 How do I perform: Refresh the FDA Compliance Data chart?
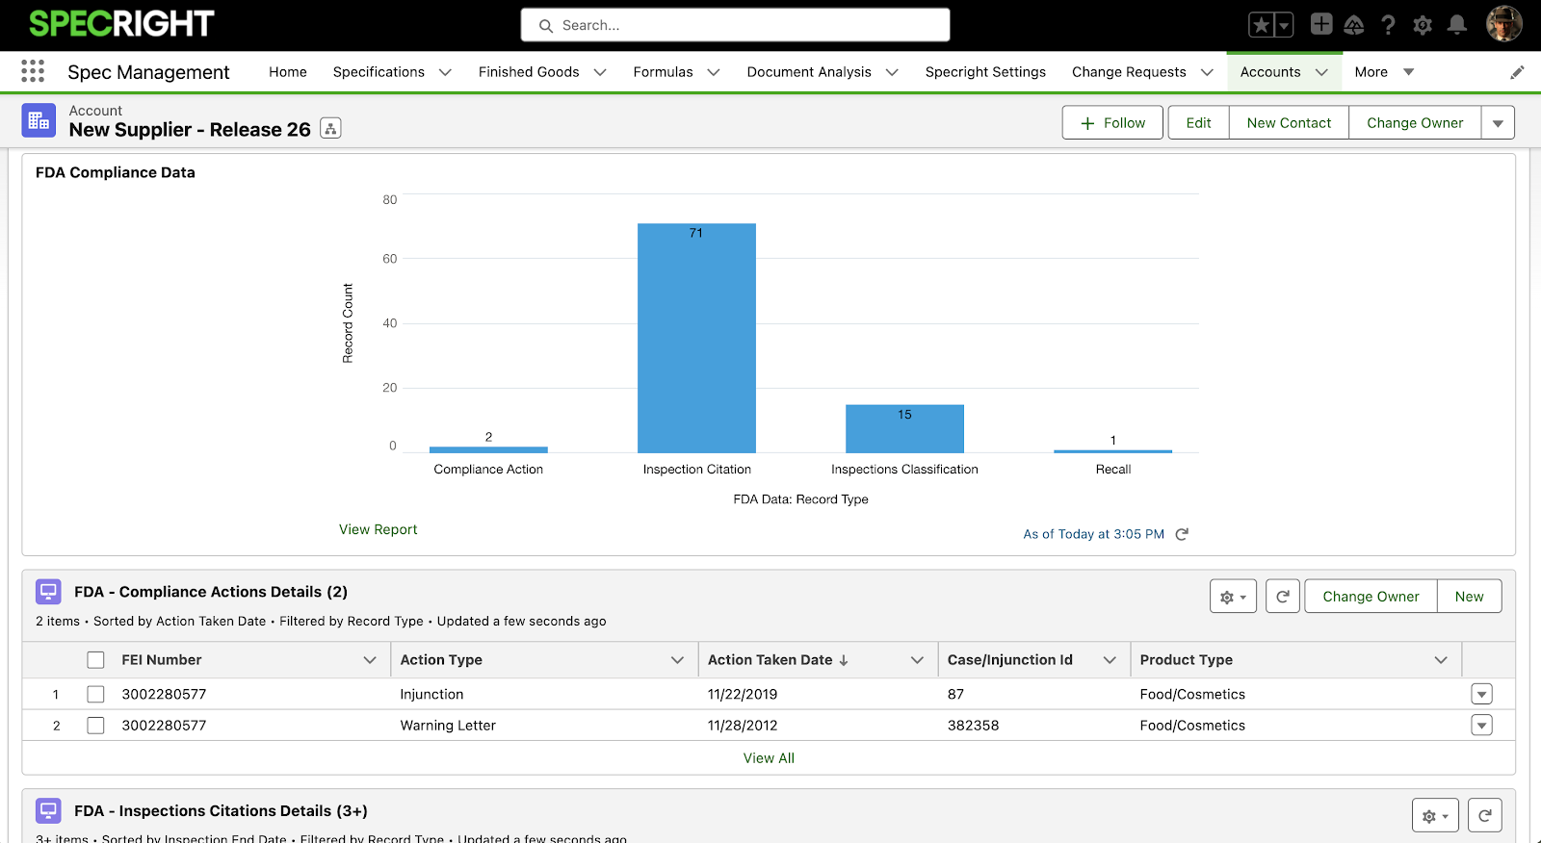click(1182, 534)
